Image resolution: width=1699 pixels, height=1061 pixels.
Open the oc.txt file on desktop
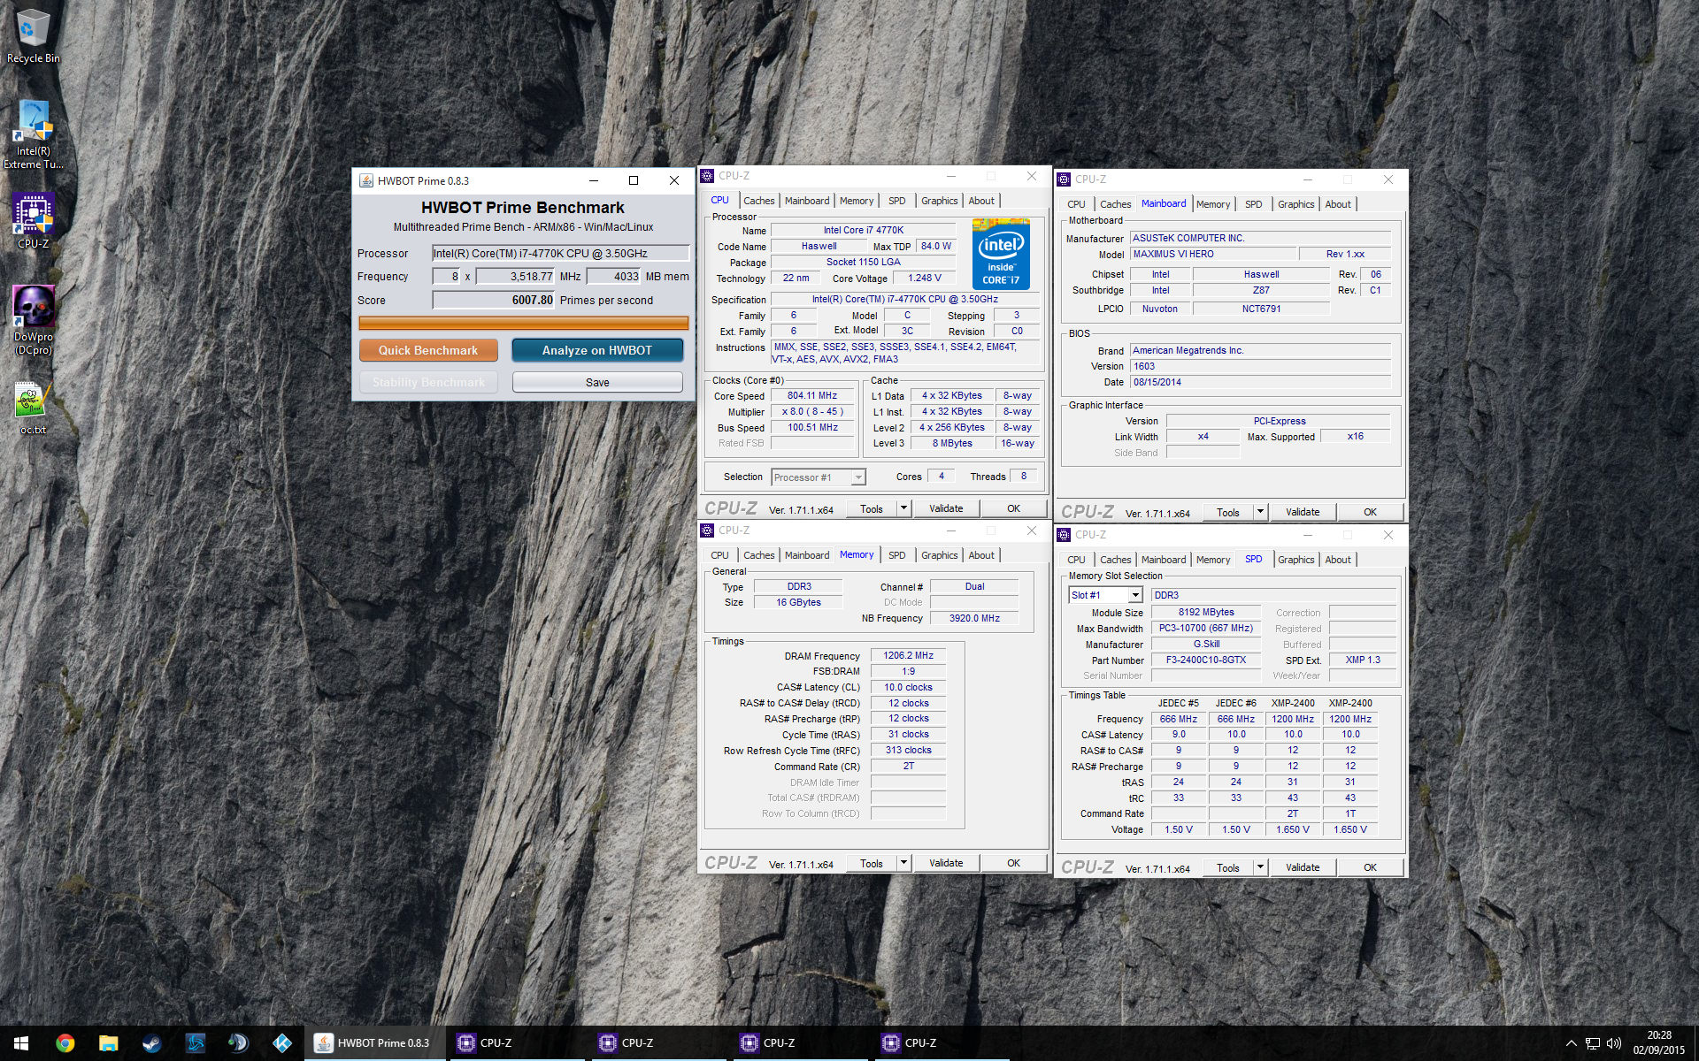[33, 408]
